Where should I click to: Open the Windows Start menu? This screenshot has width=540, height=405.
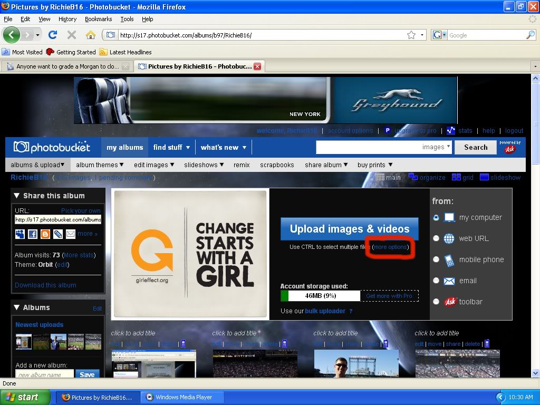point(25,397)
